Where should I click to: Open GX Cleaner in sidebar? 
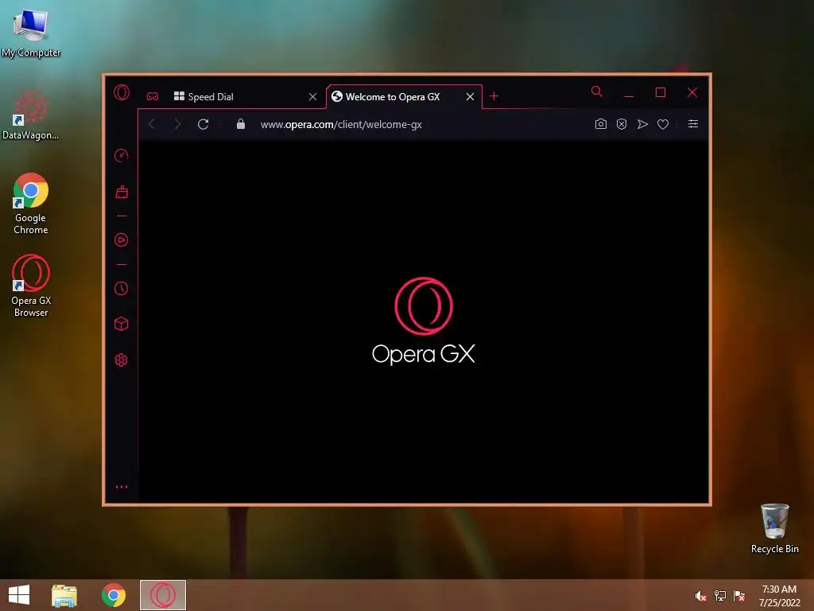click(x=122, y=192)
